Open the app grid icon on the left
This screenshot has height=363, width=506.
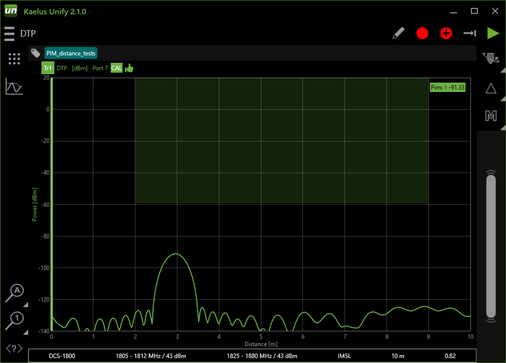pos(14,59)
